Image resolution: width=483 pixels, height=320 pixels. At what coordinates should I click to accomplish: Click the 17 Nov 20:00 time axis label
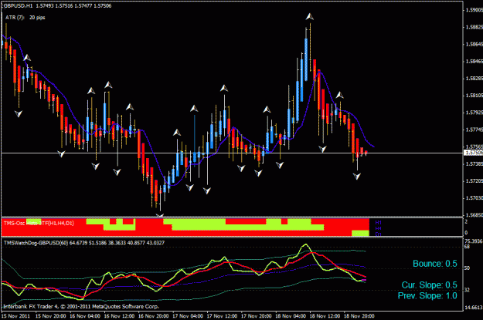click(x=257, y=316)
